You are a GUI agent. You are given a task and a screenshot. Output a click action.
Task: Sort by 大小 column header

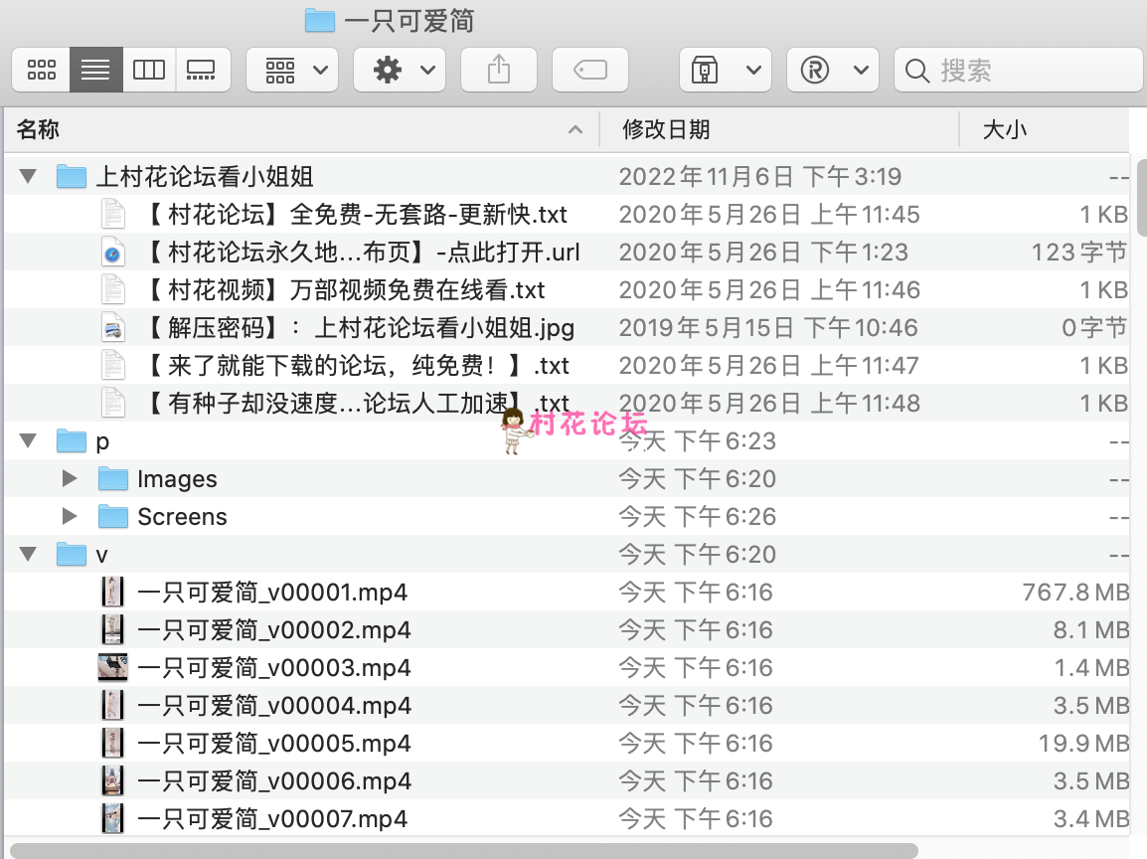(1004, 129)
